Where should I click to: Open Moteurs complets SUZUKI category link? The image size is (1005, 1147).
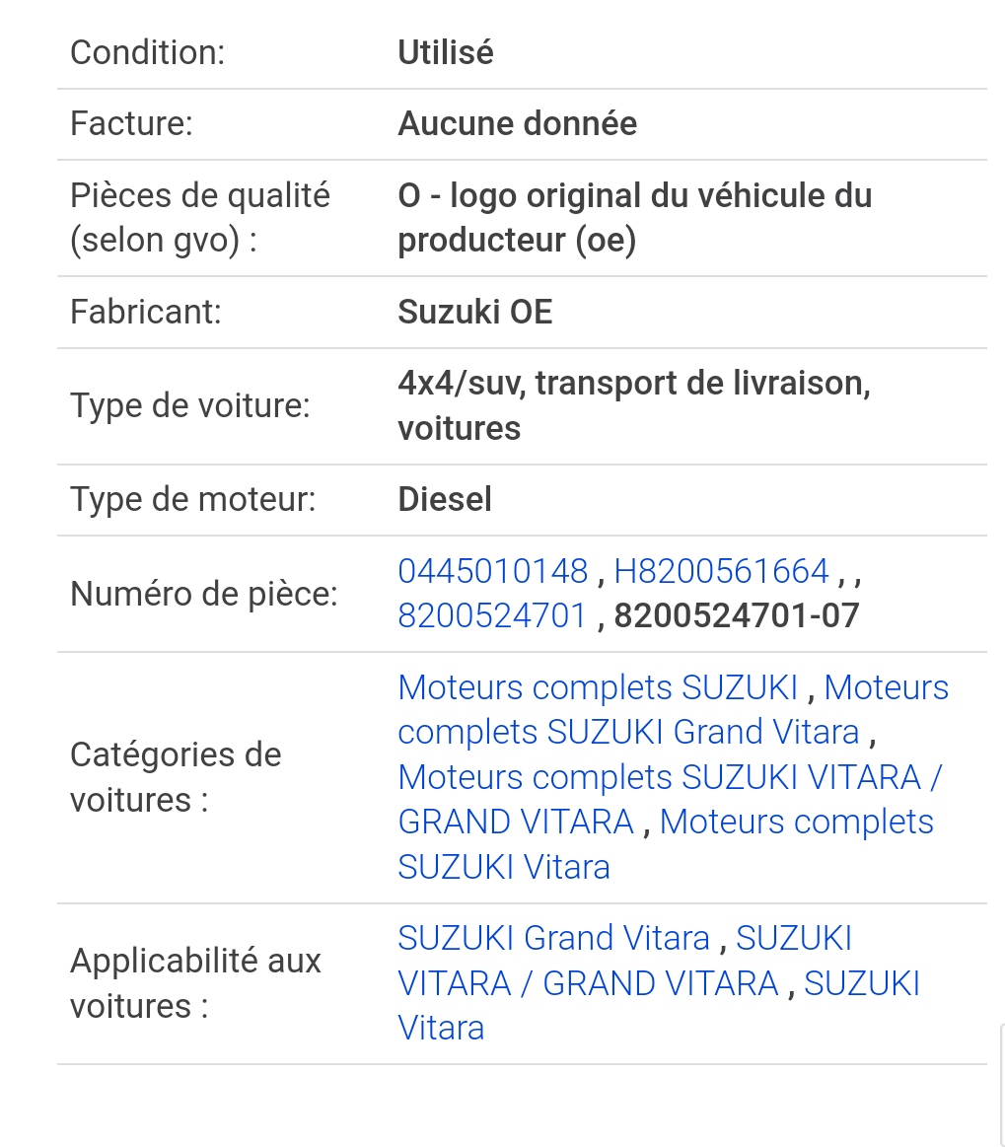[x=598, y=687]
